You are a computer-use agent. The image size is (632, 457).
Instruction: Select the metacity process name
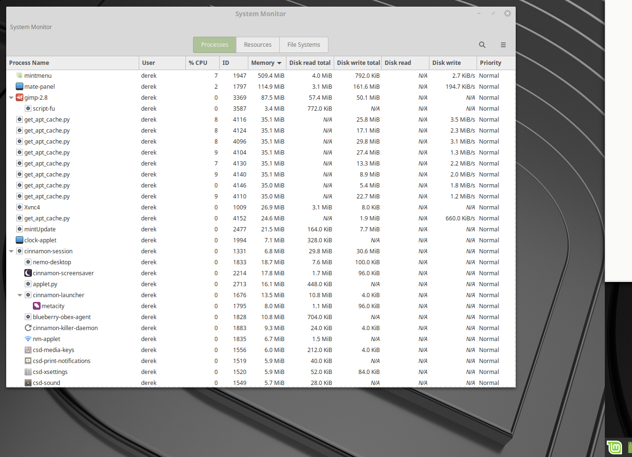pos(53,306)
